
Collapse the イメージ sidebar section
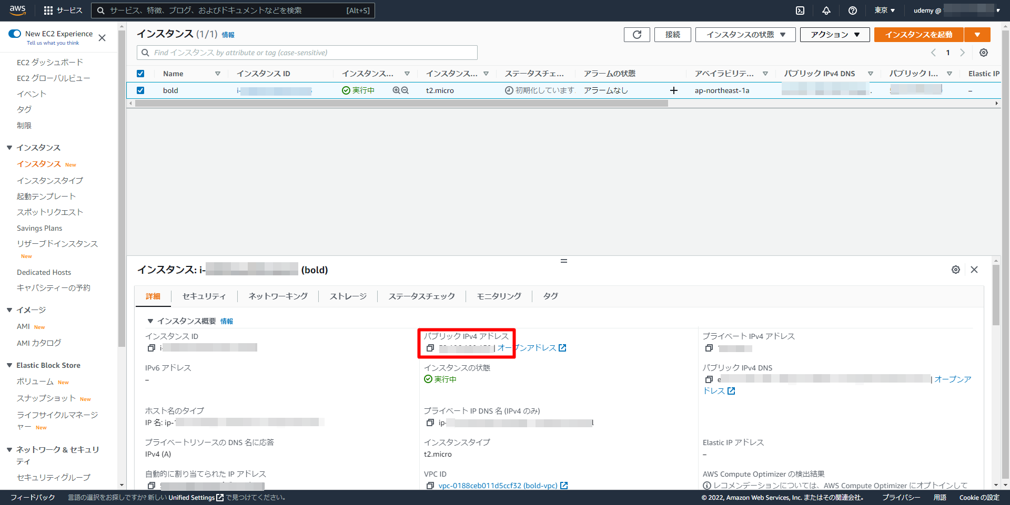tap(9, 310)
